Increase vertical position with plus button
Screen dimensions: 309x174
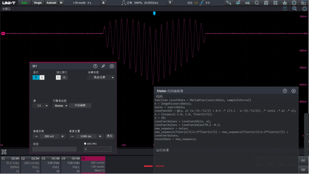[100, 136]
